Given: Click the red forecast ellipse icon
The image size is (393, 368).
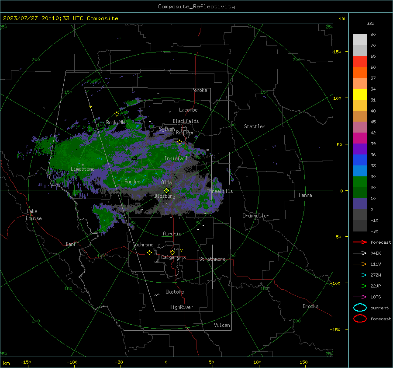Looking at the screenshot, I should (360, 319).
